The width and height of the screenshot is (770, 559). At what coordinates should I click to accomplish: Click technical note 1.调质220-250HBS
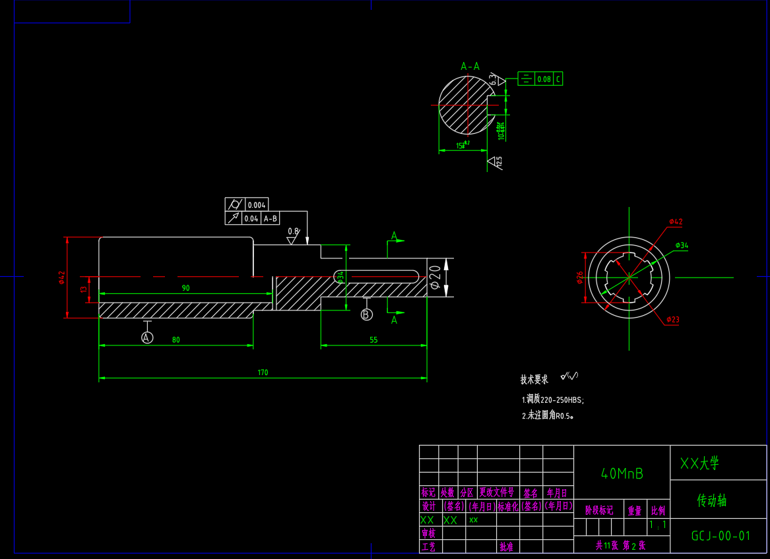[553, 399]
